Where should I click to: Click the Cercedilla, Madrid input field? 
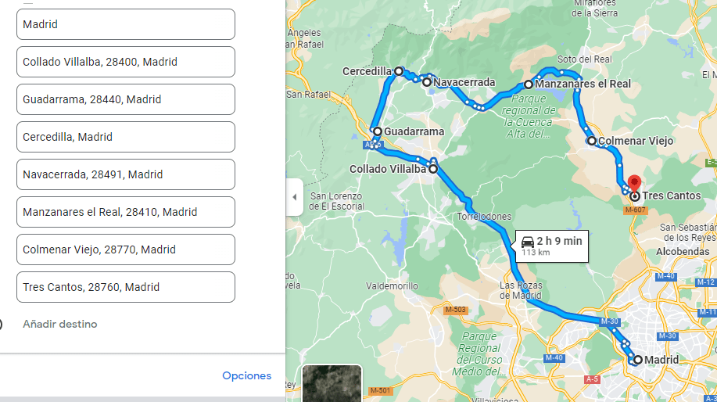coord(126,137)
